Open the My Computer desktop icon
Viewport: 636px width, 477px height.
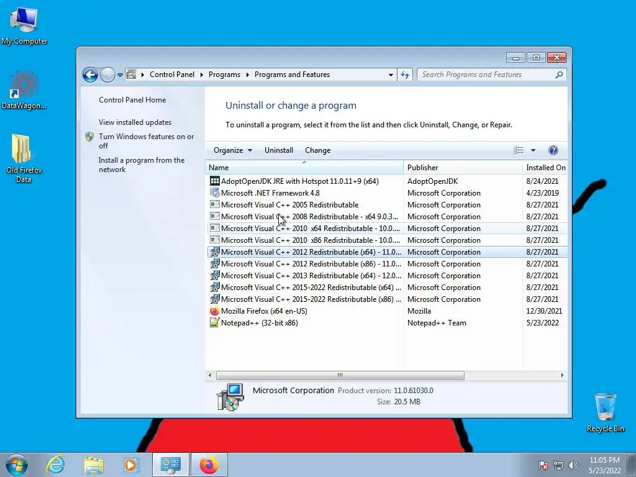click(x=24, y=25)
